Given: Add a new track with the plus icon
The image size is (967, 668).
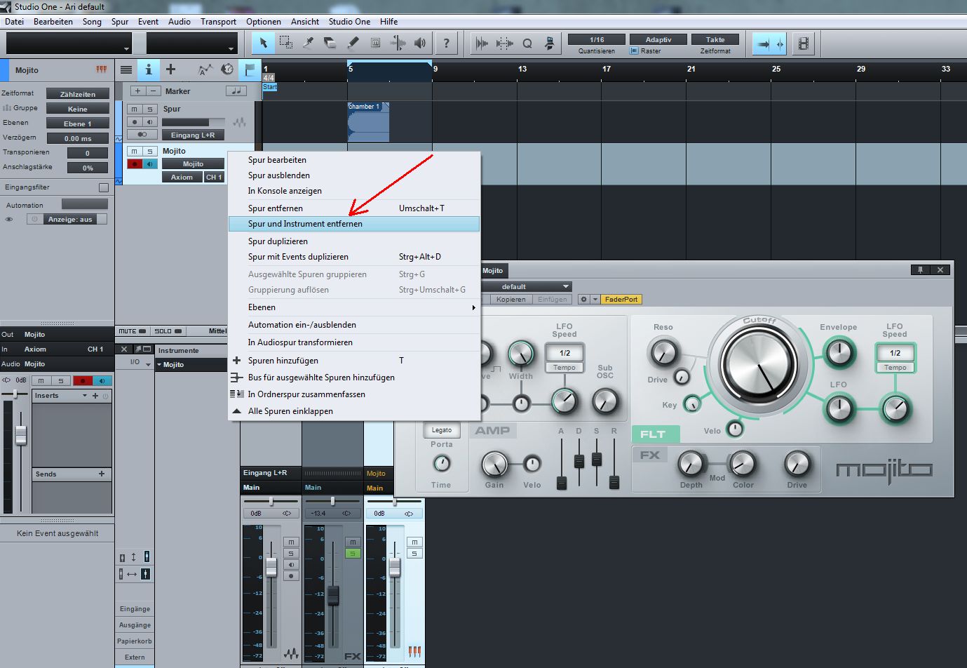Looking at the screenshot, I should click(x=170, y=69).
